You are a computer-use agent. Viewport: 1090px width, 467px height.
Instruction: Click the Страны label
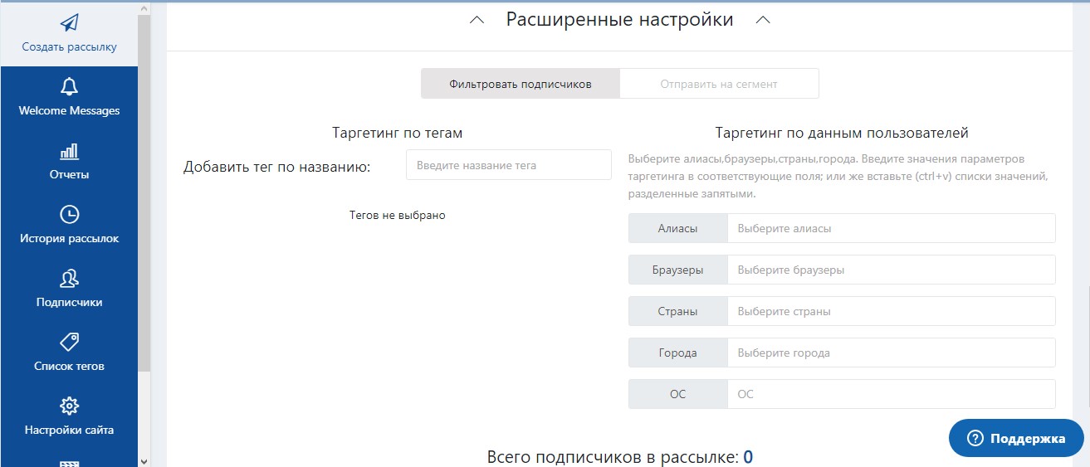[677, 311]
